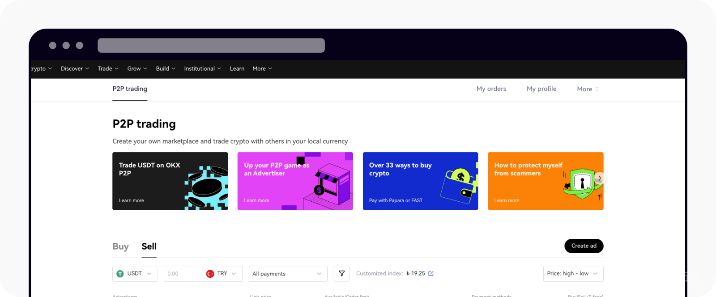Switch to the Buy tab
The width and height of the screenshot is (716, 297).
click(121, 246)
